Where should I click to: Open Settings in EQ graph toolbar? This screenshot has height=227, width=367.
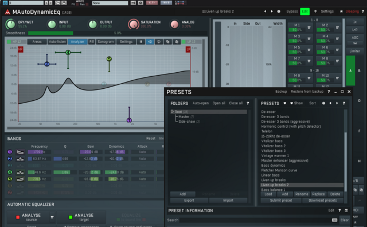pos(126,42)
